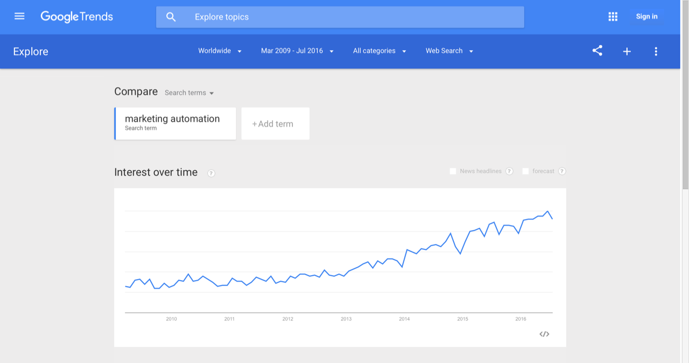Screen dimensions: 689x363
Task: Open the embed code icon below chart
Action: tap(544, 334)
